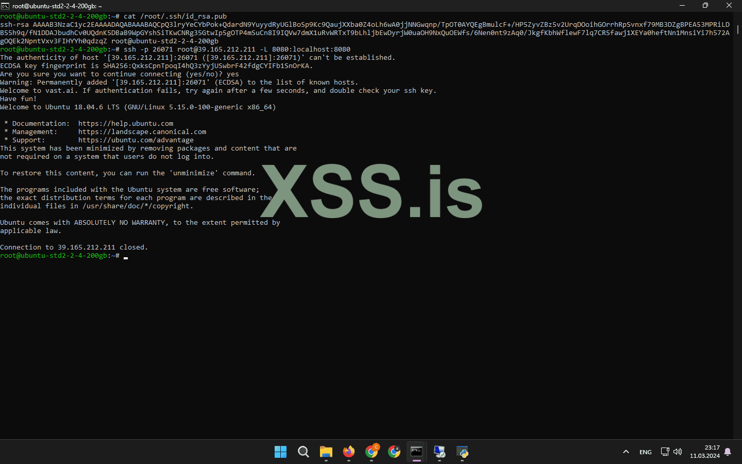This screenshot has height=464, width=742.
Task: Click the 'Welcome to vast.ai' line
Action: [x=218, y=90]
